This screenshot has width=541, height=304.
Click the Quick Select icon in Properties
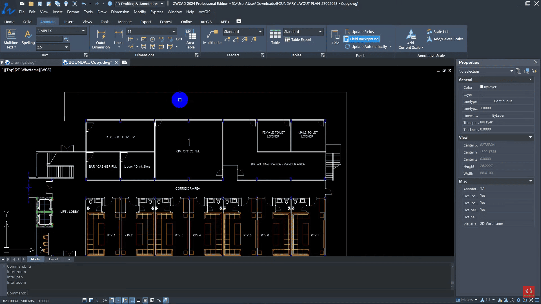(x=534, y=71)
